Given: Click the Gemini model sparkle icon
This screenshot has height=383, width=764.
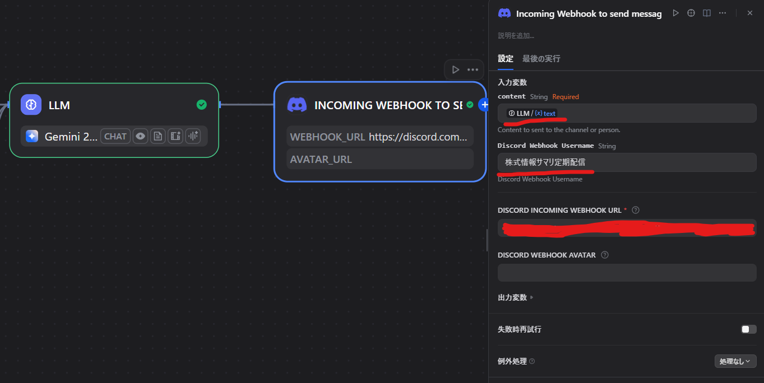Looking at the screenshot, I should 32,136.
